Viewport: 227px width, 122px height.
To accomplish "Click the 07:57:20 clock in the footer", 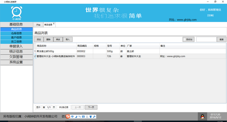I will 215,114.
